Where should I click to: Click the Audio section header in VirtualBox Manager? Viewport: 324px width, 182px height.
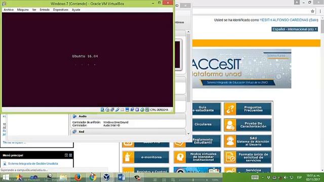(128, 116)
